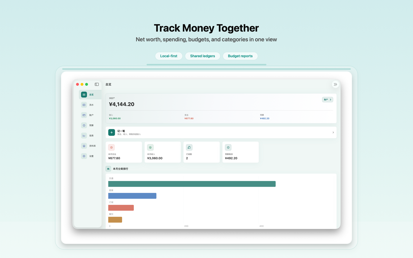Open the 设置 settings sidebar item
This screenshot has width=413, height=258.
90,156
